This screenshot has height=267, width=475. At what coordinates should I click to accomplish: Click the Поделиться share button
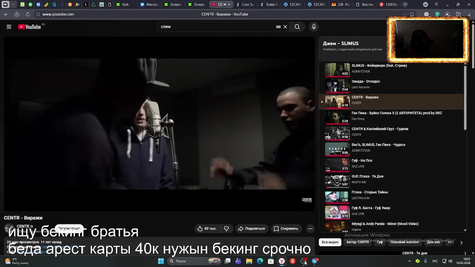[252, 228]
